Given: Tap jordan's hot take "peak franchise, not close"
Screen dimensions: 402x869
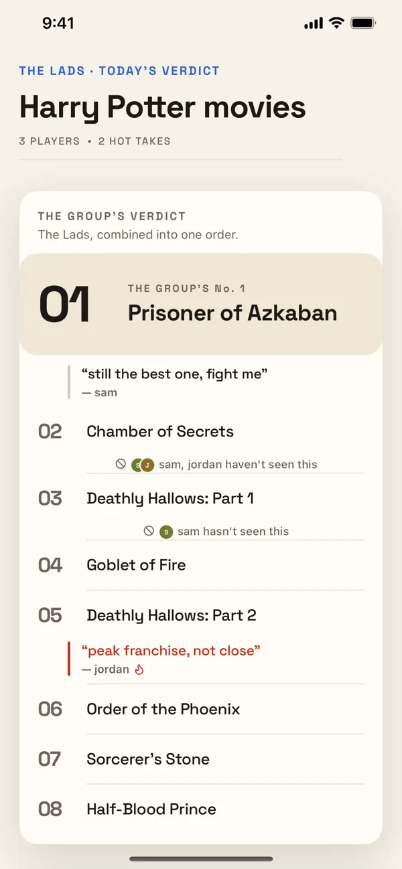Looking at the screenshot, I should tap(171, 650).
